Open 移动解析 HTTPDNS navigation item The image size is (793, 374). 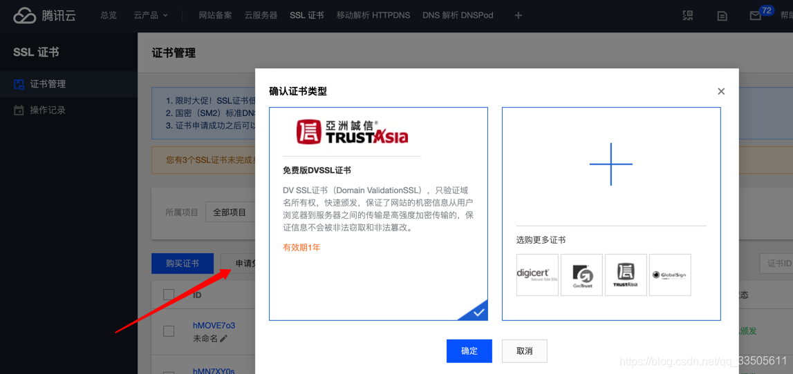[373, 16]
